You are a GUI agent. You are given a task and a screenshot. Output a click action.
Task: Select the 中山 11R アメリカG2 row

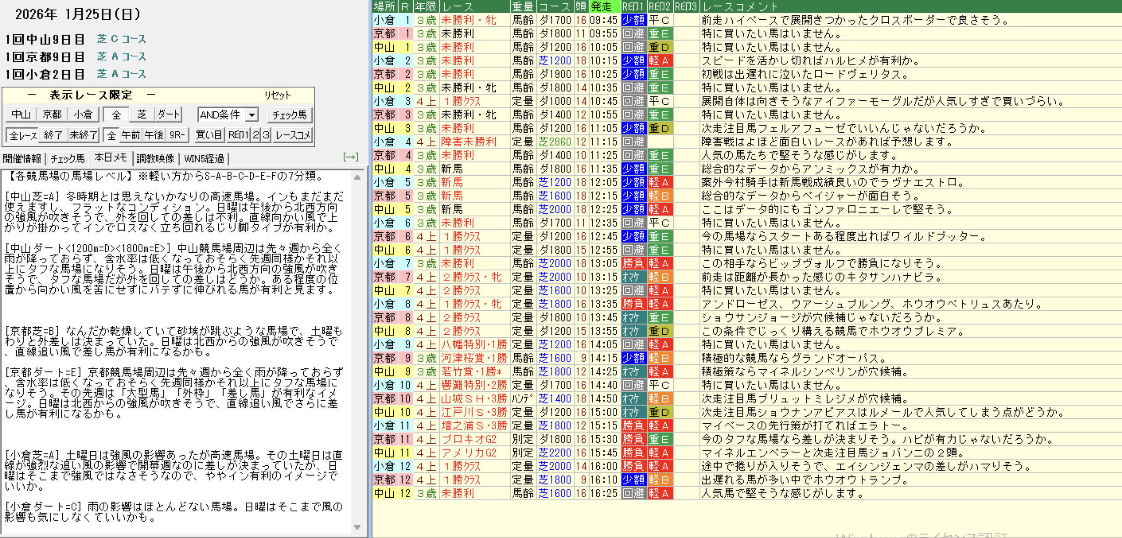[468, 453]
